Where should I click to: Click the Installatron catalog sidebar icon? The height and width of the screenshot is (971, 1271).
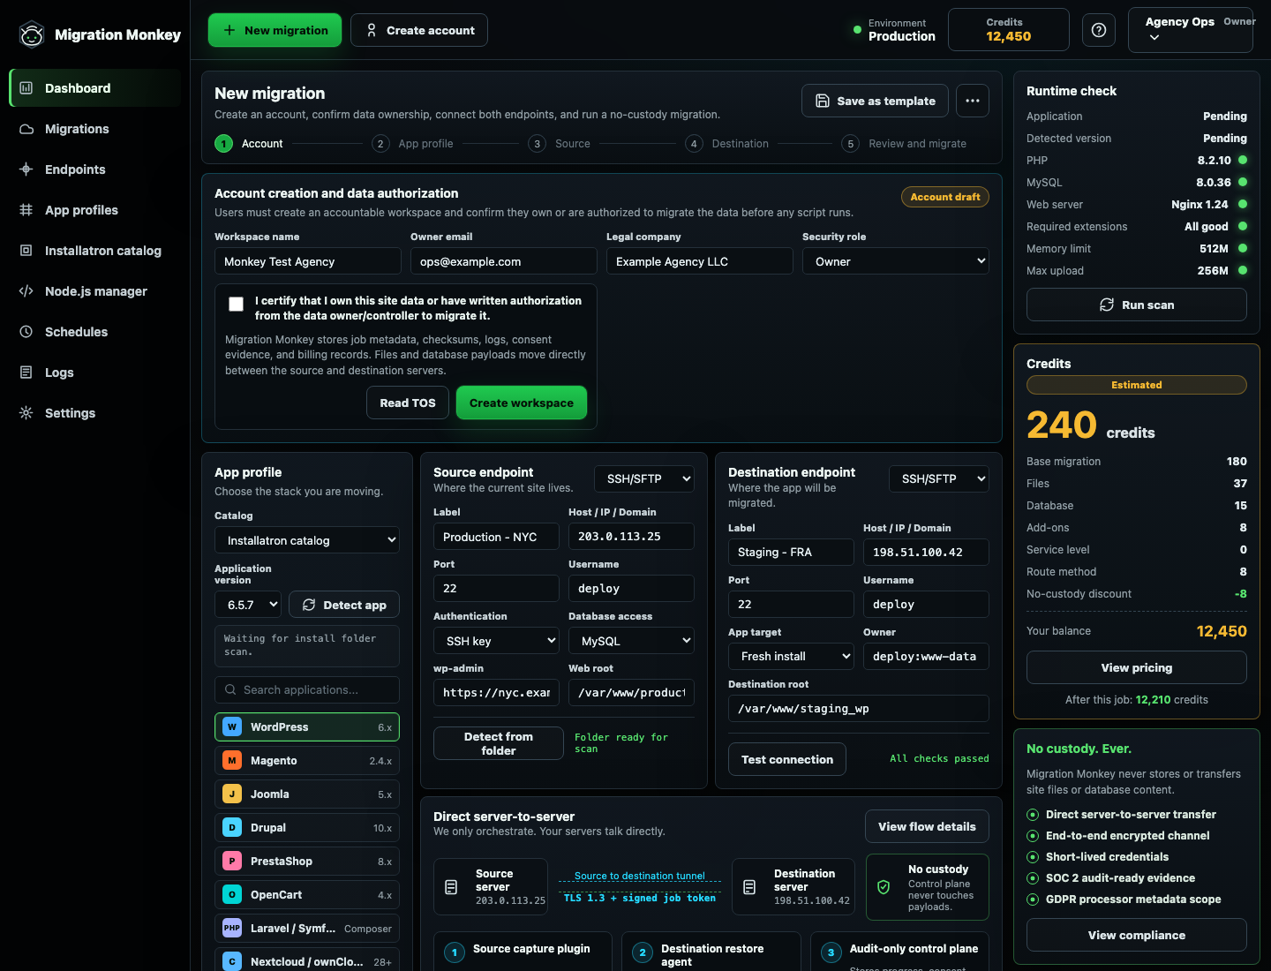[x=26, y=251]
